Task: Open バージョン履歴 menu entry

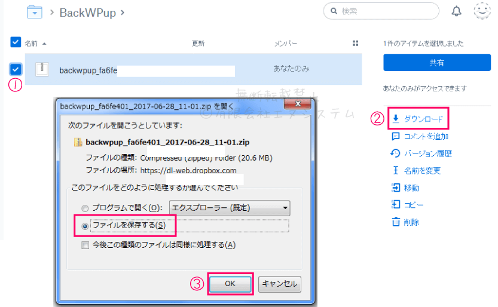Action: click(428, 153)
